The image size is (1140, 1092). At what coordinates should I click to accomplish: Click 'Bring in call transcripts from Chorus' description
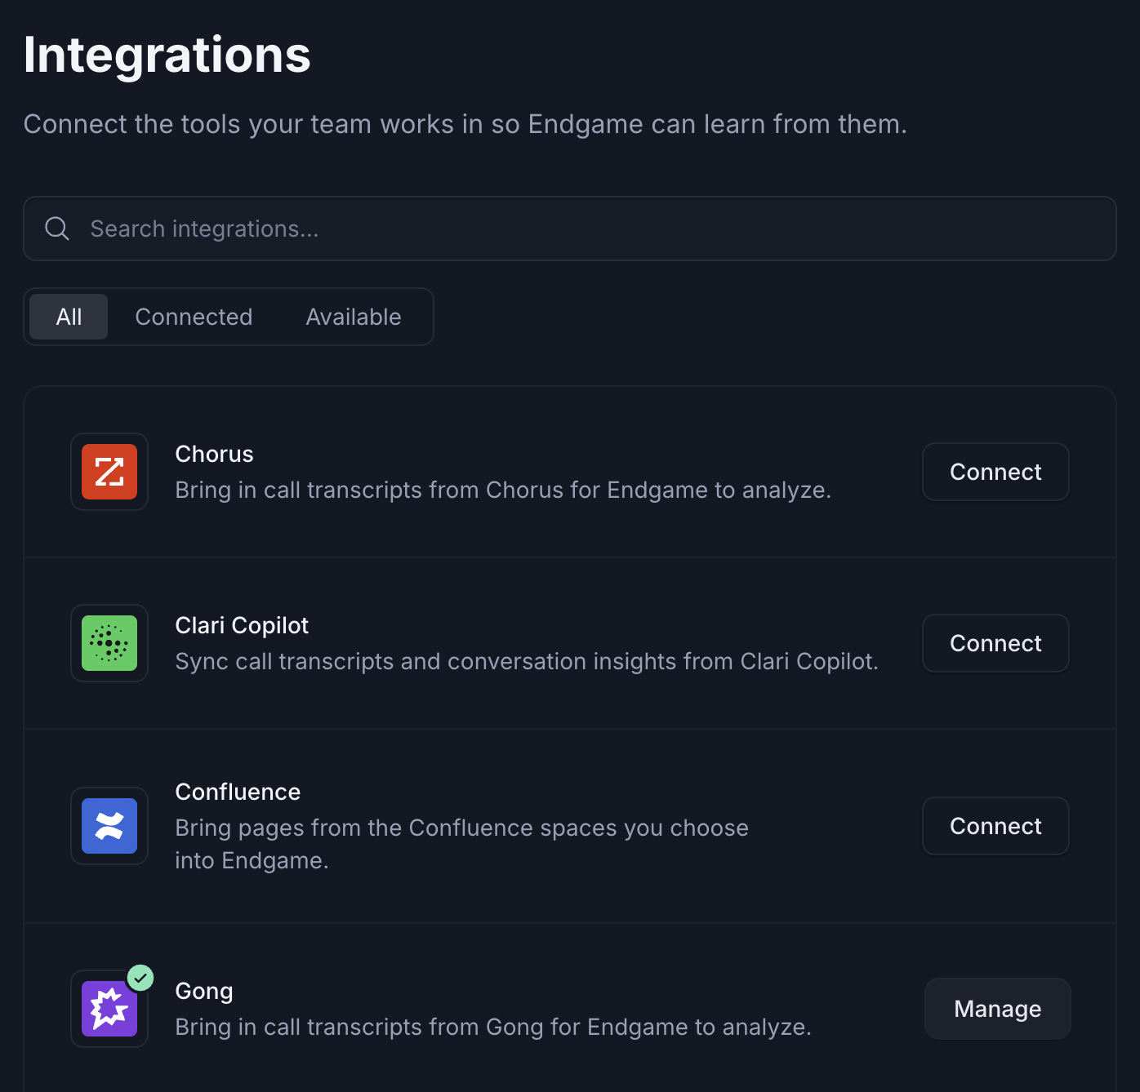coord(503,490)
